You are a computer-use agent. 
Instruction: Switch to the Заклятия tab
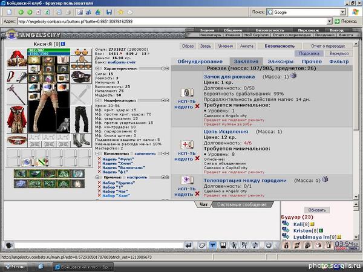click(246, 62)
